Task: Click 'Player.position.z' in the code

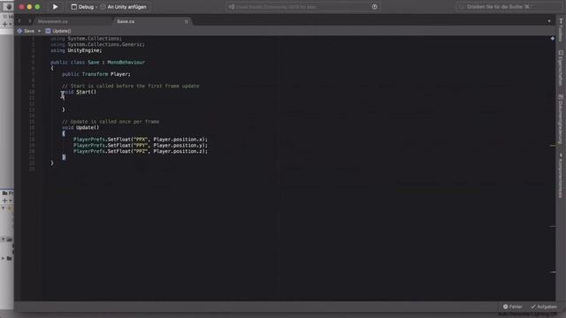Action: tap(179, 151)
